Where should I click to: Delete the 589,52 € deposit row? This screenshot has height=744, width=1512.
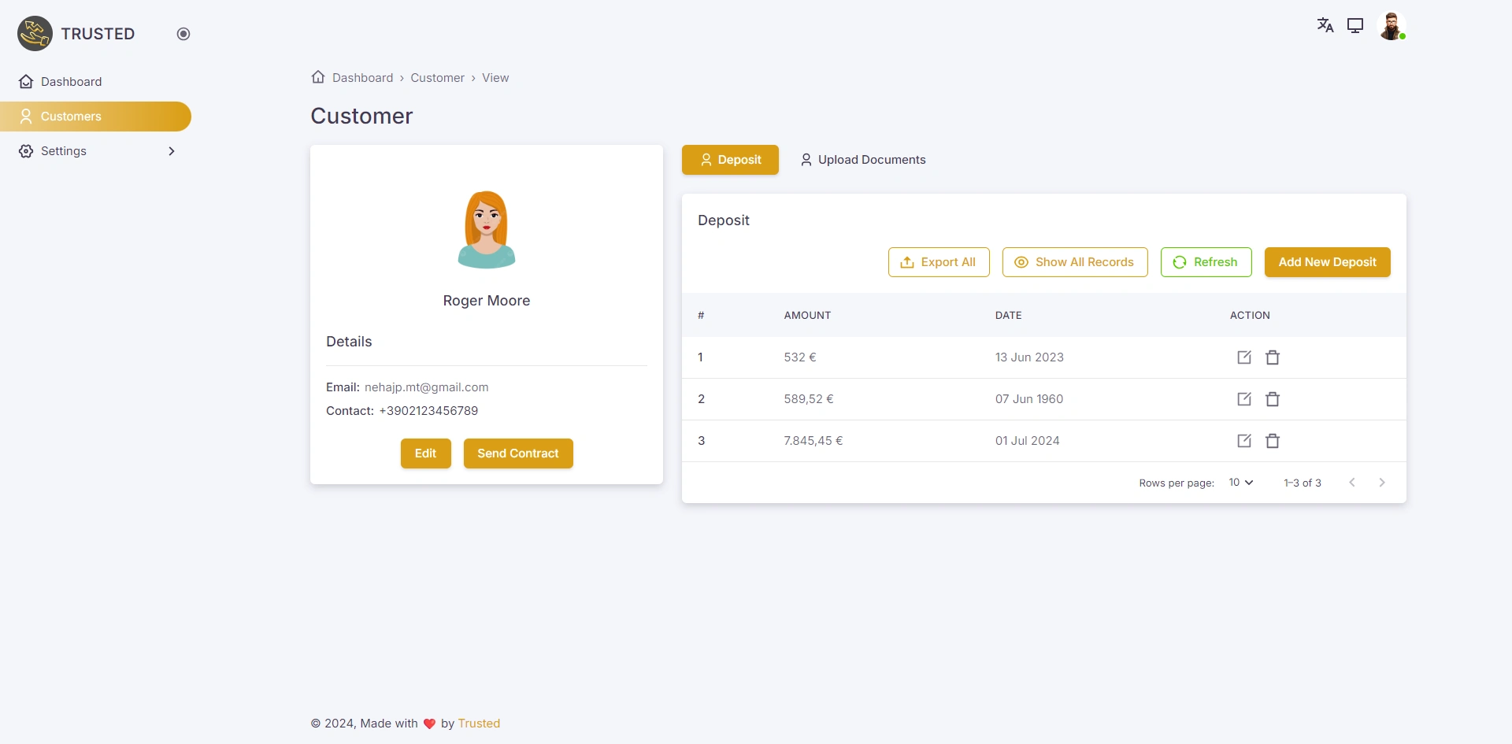[1273, 399]
